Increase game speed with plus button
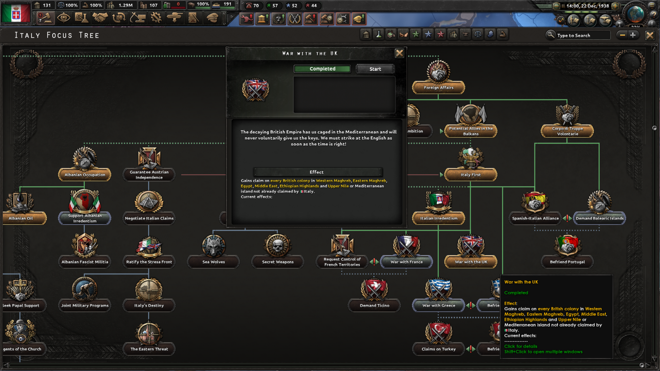This screenshot has height=371, width=660. pos(615,6)
